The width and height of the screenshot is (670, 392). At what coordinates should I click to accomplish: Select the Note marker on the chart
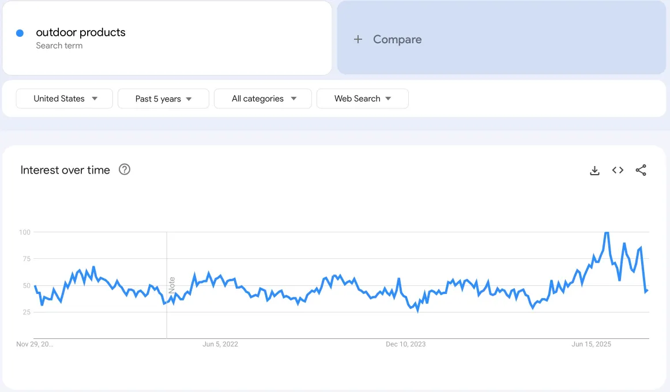pos(172,284)
